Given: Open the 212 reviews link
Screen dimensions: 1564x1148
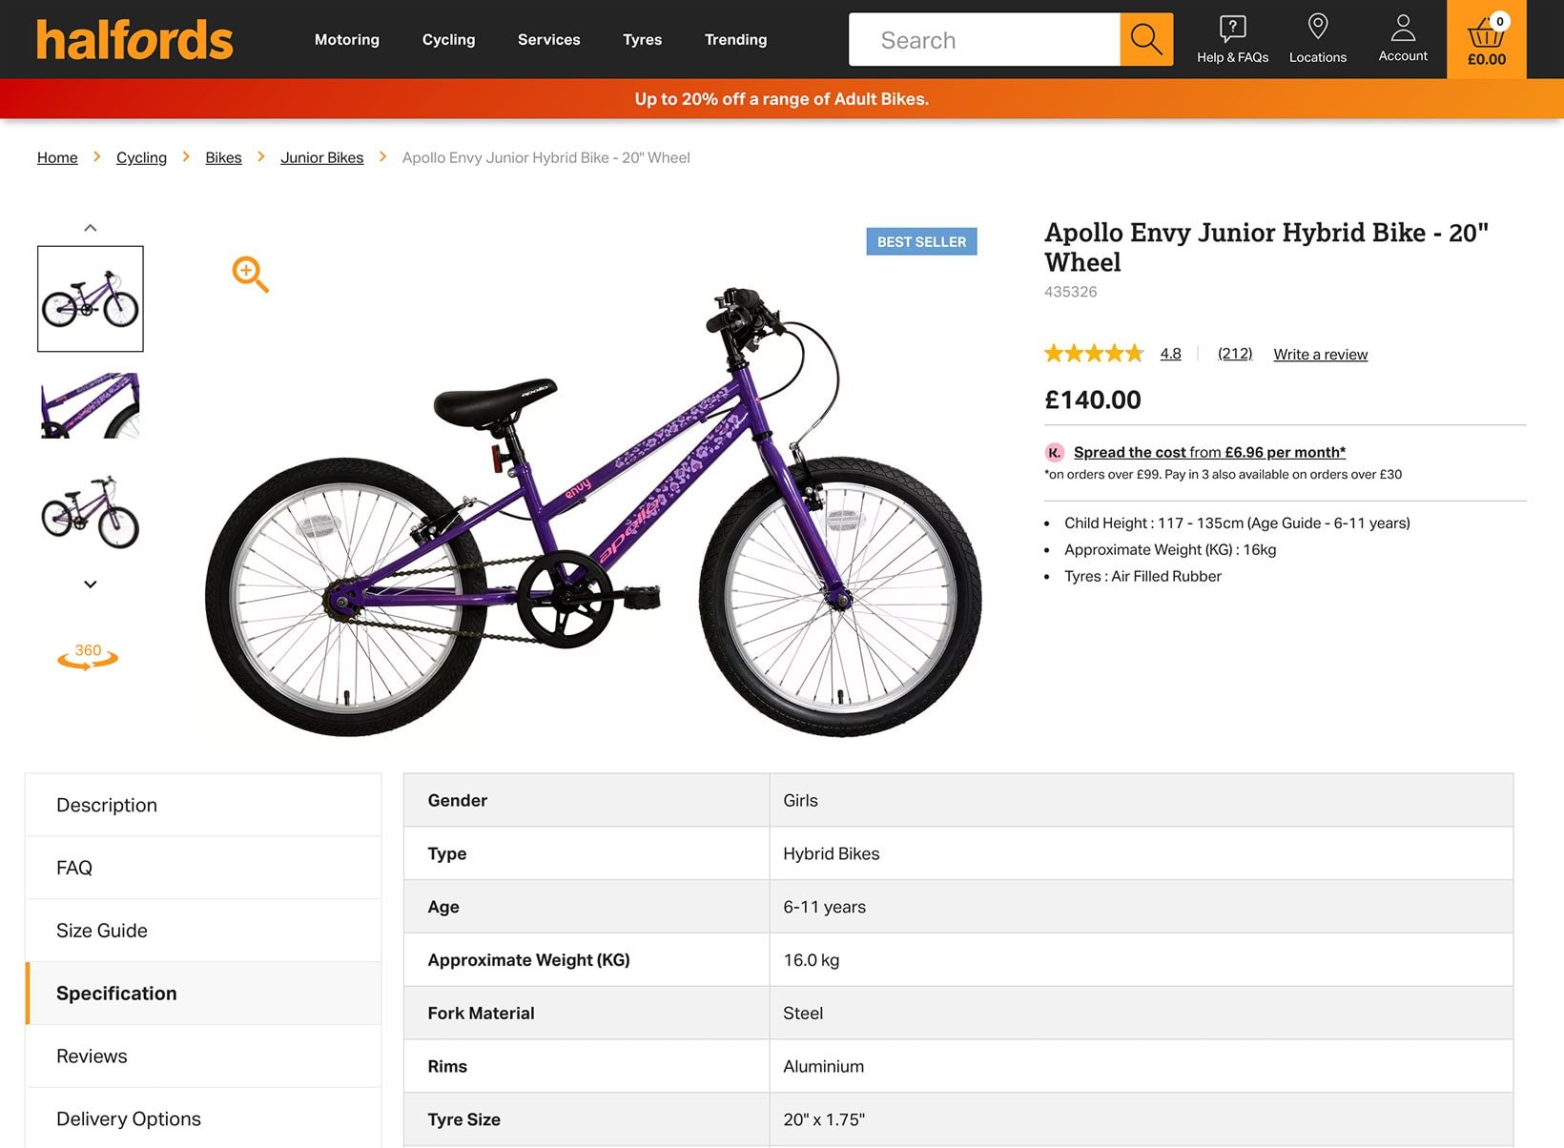Looking at the screenshot, I should (1234, 354).
